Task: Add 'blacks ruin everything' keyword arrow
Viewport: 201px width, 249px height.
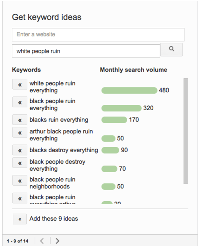Action: click(x=20, y=120)
